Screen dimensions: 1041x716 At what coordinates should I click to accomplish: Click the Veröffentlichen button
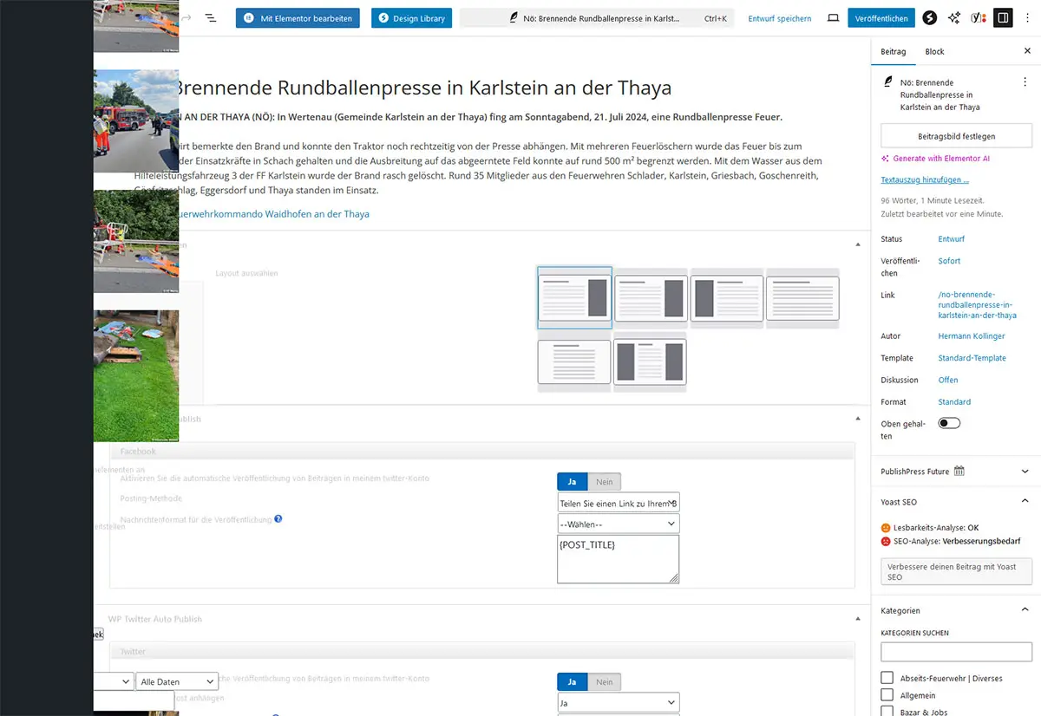(x=881, y=18)
